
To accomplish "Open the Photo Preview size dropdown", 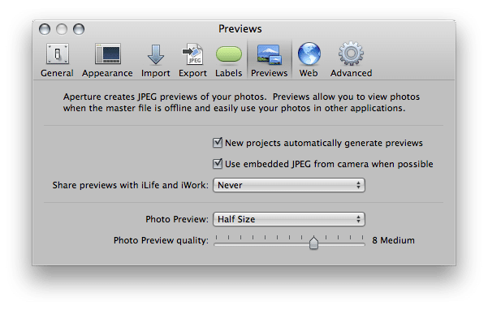I will (x=289, y=219).
